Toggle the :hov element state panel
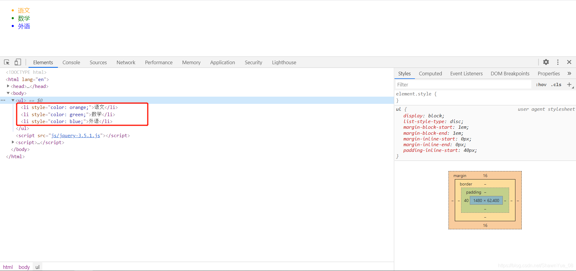This screenshot has height=271, width=576. pyautogui.click(x=541, y=85)
